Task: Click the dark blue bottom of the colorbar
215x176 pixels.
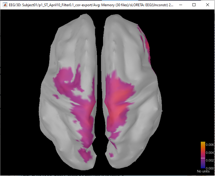Action: 203,167
